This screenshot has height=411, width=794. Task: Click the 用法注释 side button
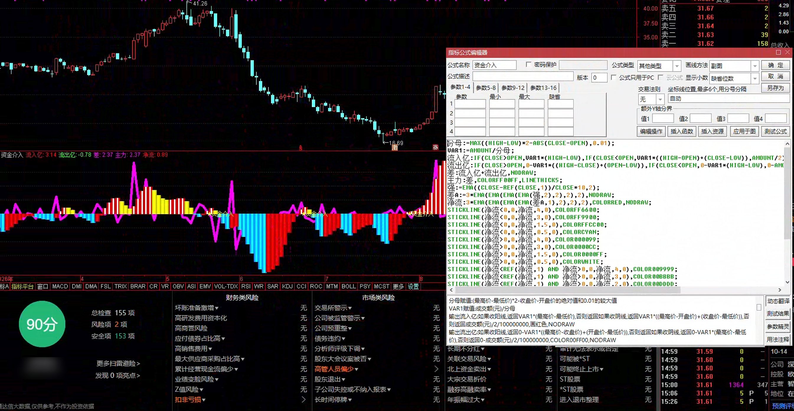click(x=778, y=340)
